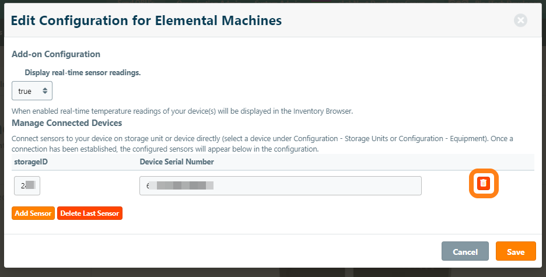Open the real-time sensor readings dropdown
This screenshot has height=277, width=546.
point(32,91)
